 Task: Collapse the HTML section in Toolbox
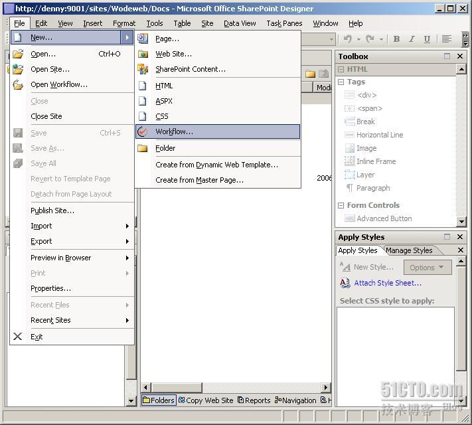[341, 69]
